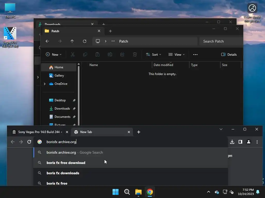The height and width of the screenshot is (198, 265).
Task: Toggle Chrome side panel
Action: [x=240, y=142]
